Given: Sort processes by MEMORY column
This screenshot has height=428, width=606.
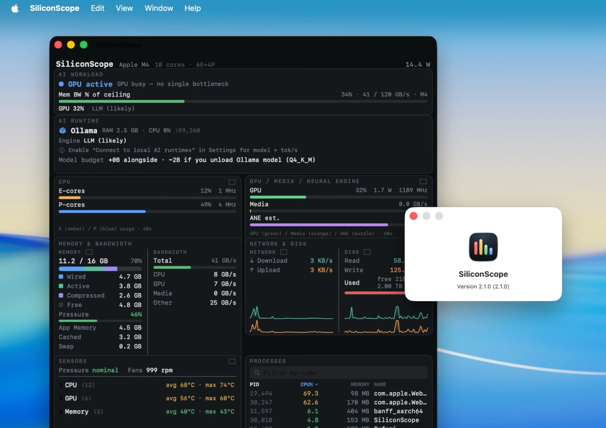Looking at the screenshot, I should 360,384.
